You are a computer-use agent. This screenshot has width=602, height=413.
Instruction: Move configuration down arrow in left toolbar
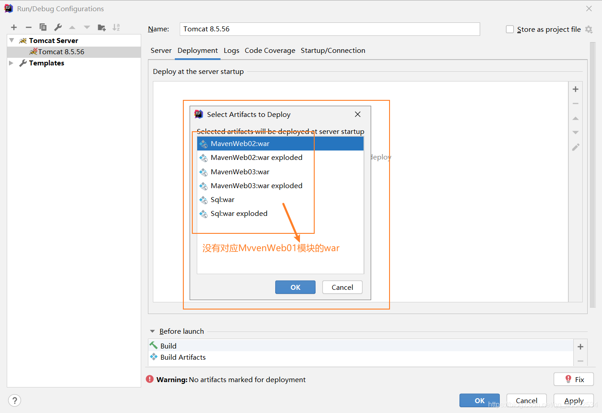pos(87,27)
